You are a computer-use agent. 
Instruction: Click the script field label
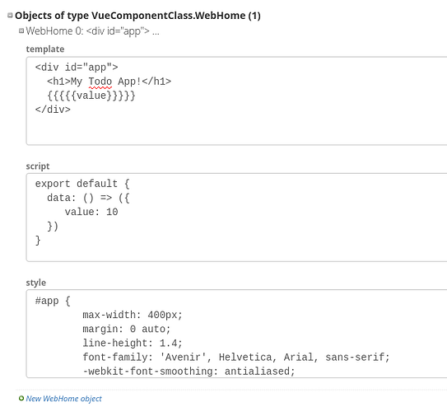[38, 166]
